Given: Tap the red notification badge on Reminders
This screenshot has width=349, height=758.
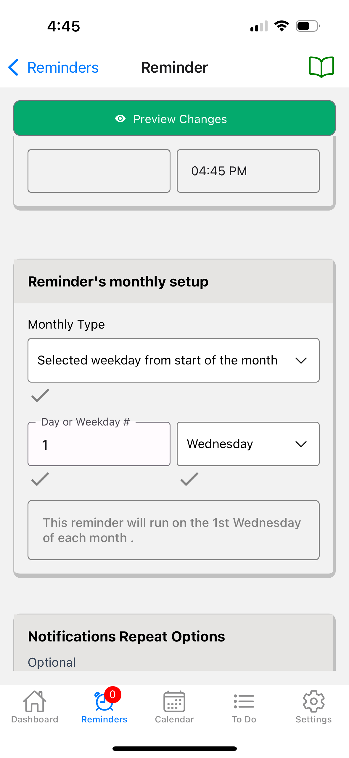Looking at the screenshot, I should [x=112, y=695].
